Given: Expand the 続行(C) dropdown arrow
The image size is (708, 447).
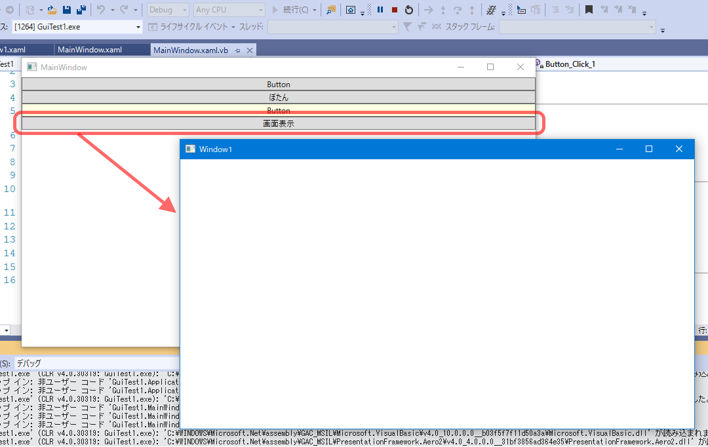Looking at the screenshot, I should click(315, 9).
